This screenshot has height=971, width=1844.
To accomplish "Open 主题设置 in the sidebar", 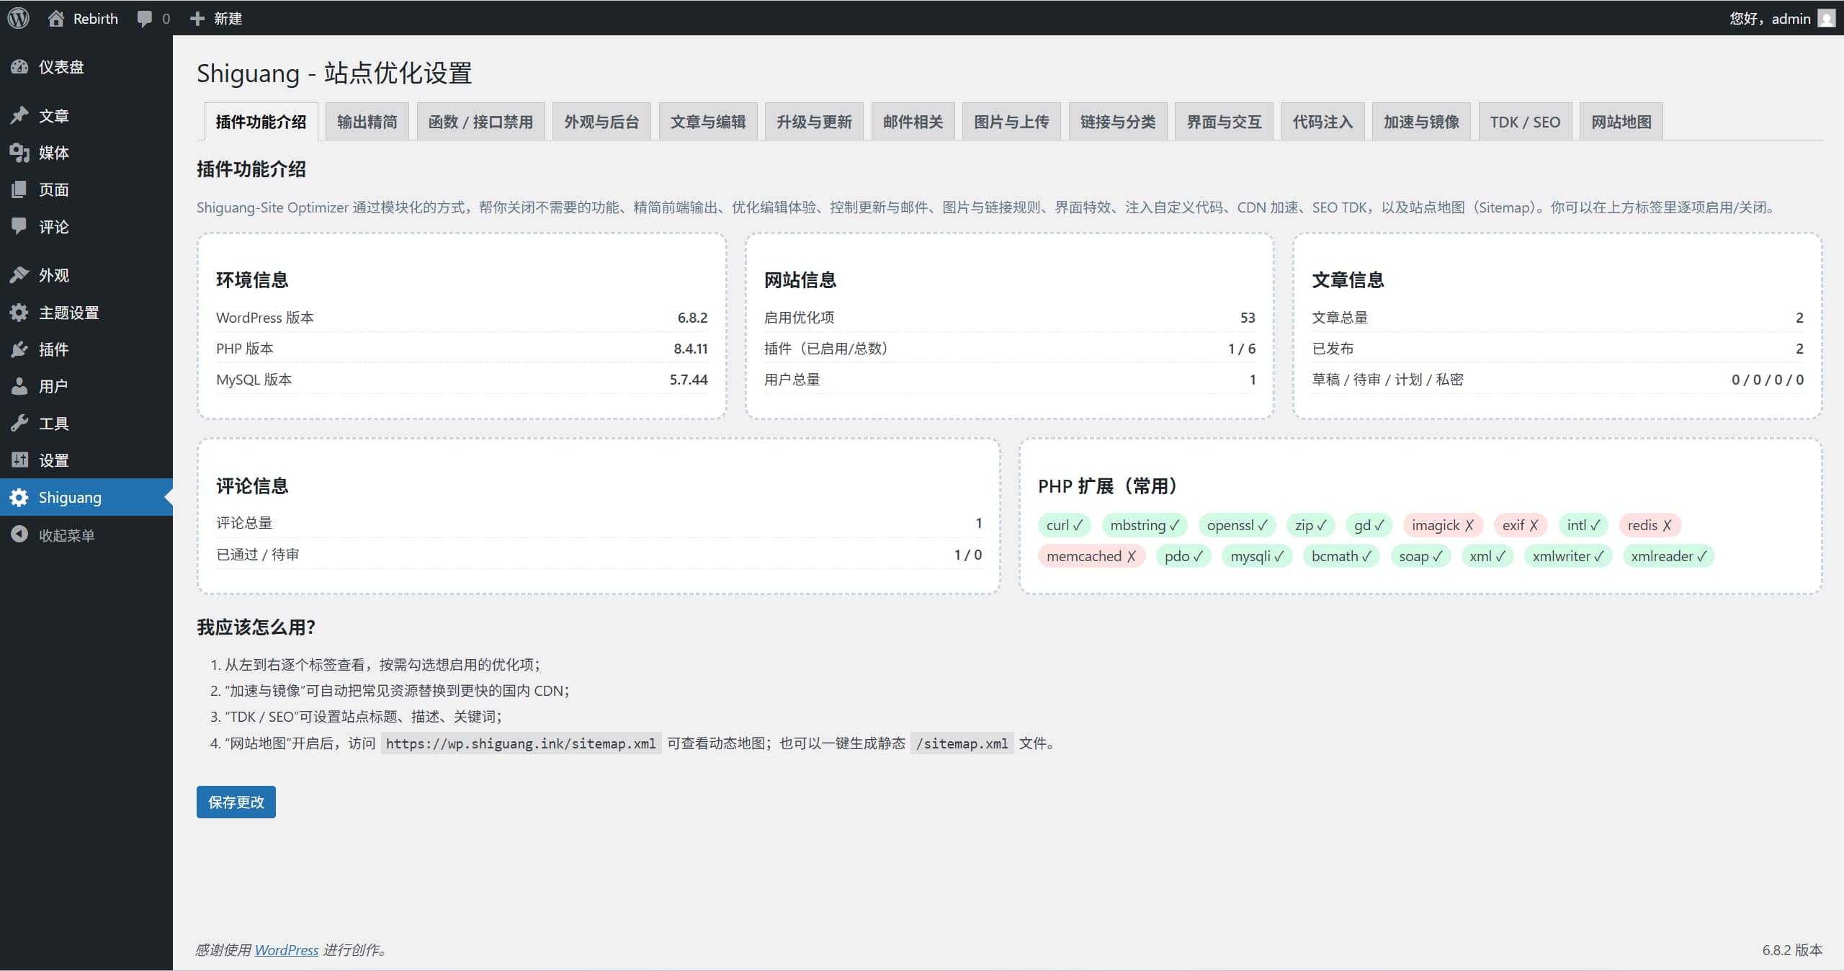I will [68, 313].
